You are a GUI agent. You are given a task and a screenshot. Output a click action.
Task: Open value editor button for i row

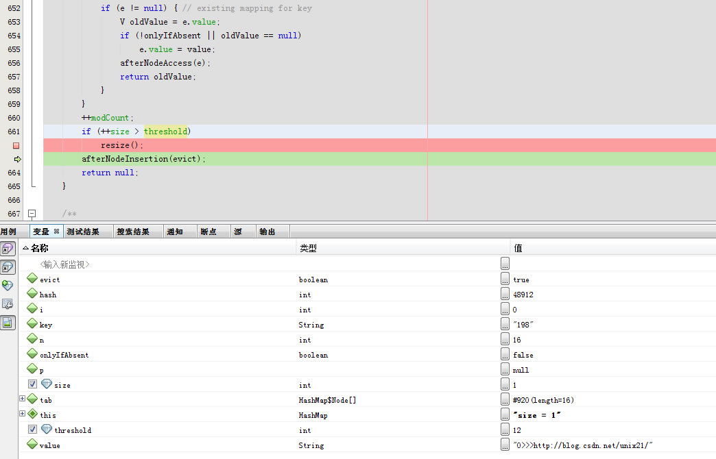tap(505, 309)
